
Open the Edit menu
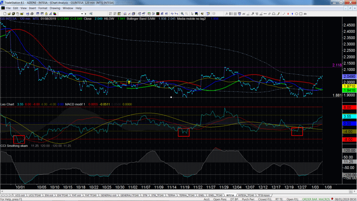pos(15,8)
